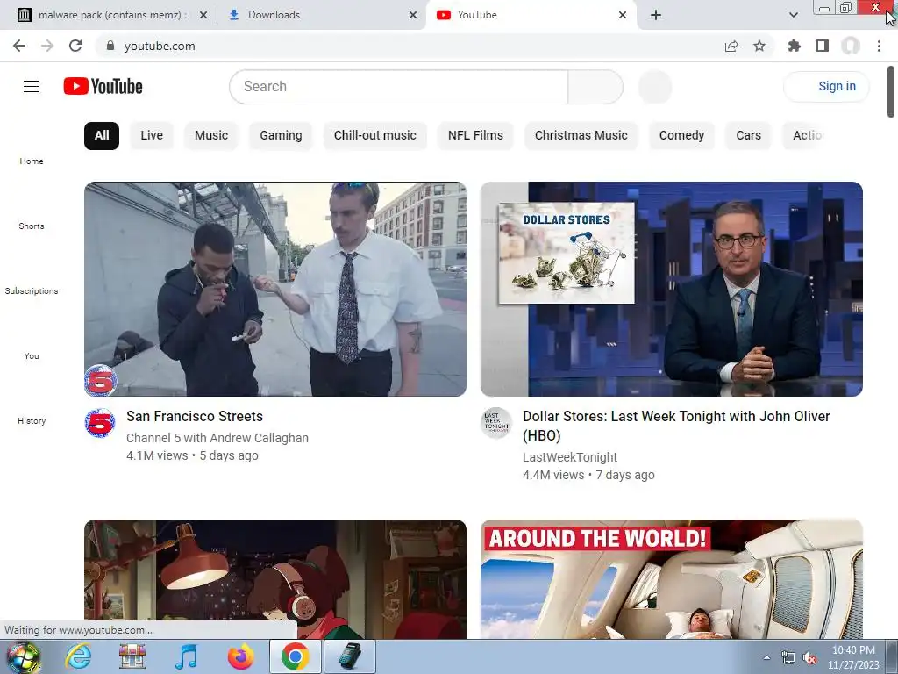Click the Sign in button
The height and width of the screenshot is (674, 898).
(826, 87)
